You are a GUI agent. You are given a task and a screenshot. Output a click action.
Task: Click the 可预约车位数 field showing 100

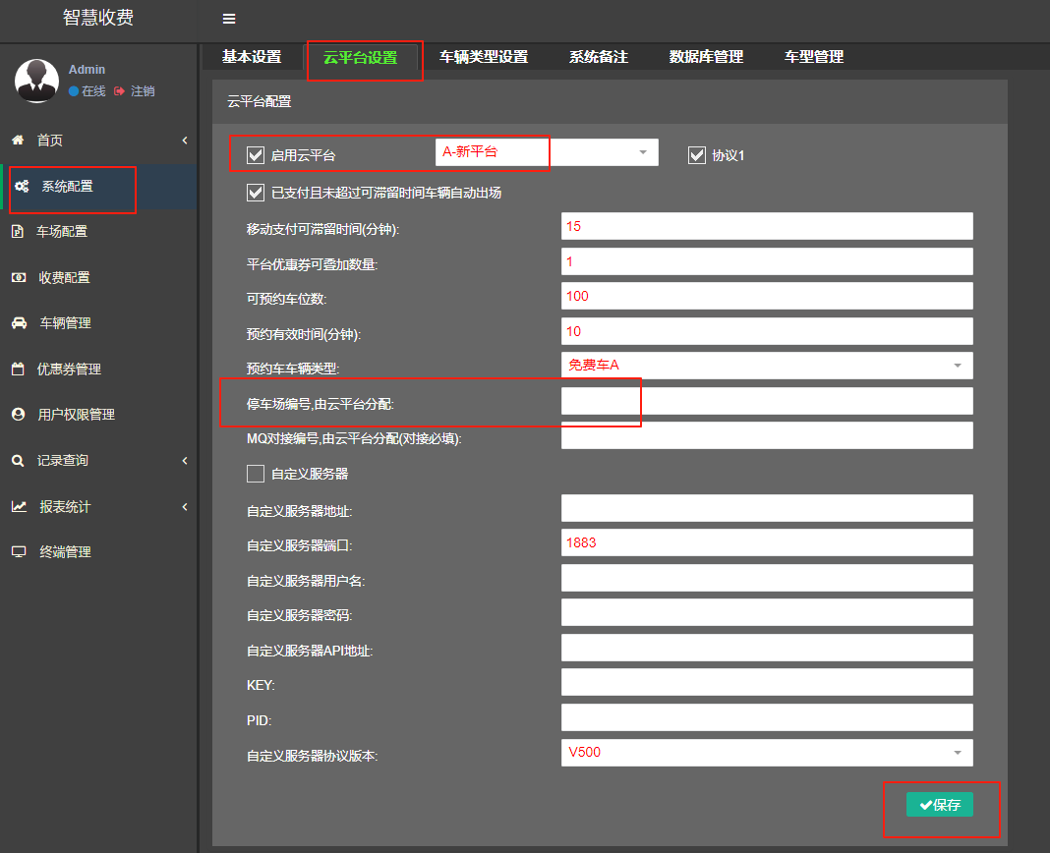(767, 296)
